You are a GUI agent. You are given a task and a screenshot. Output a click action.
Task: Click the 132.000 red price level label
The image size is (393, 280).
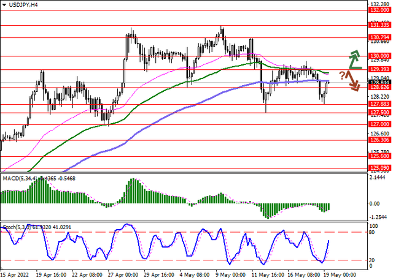379,9
